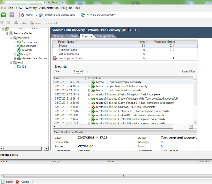Click Solutions and Applications breadcrumb icon
This screenshot has height=184, width=212.
[x=41, y=15]
